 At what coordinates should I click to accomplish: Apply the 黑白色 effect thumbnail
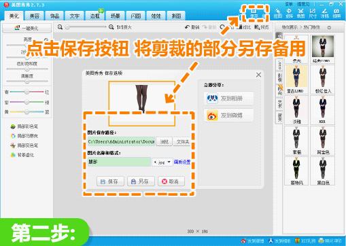[x=323, y=171]
